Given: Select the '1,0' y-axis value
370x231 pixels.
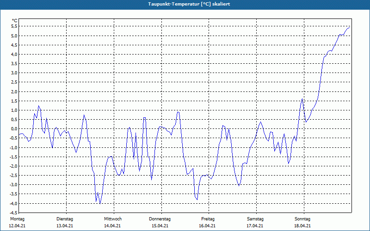Looking at the screenshot, I should pyautogui.click(x=14, y=110).
